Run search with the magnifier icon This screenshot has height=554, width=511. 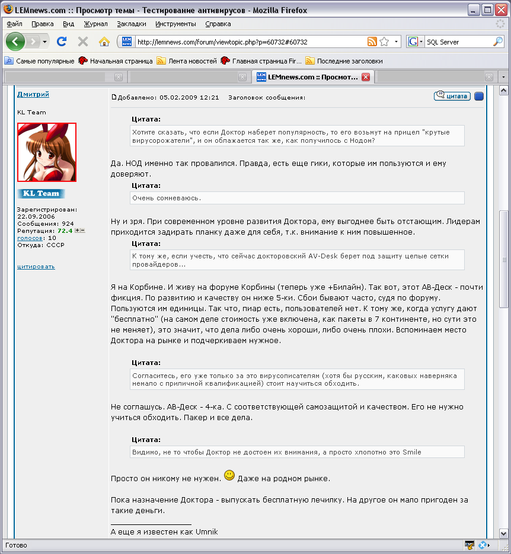pos(497,41)
